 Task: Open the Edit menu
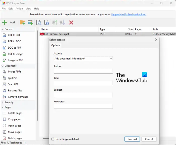click(x=11, y=9)
